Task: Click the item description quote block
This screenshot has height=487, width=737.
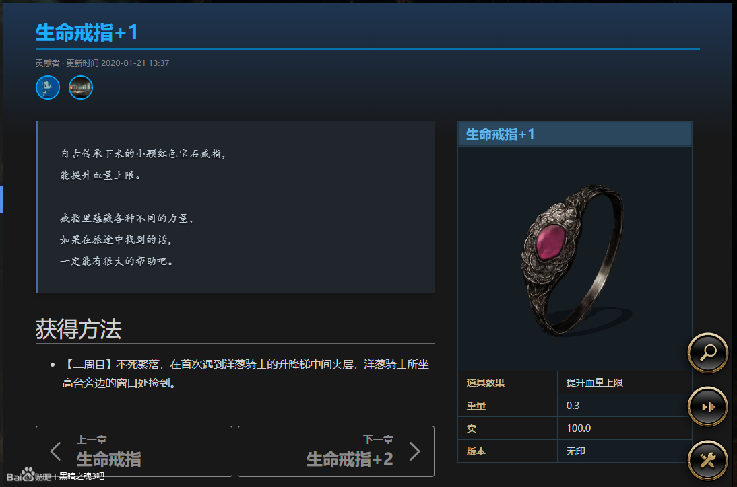Action: pos(235,207)
